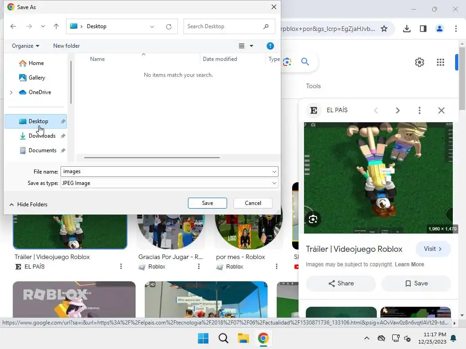Viewport: 466px width, 349px height.
Task: Close the image preview panel
Action: (441, 110)
